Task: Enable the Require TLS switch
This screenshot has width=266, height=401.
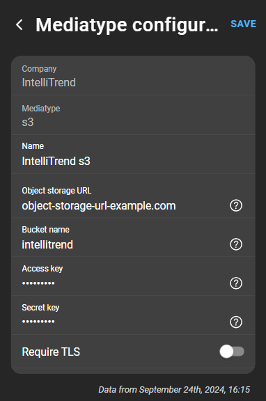Action: click(x=232, y=352)
